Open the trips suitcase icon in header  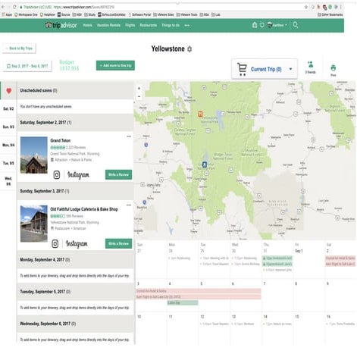(x=255, y=25)
